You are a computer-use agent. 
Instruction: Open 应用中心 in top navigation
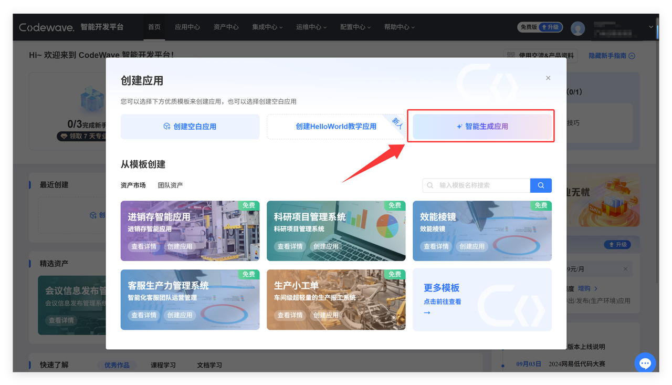[187, 27]
